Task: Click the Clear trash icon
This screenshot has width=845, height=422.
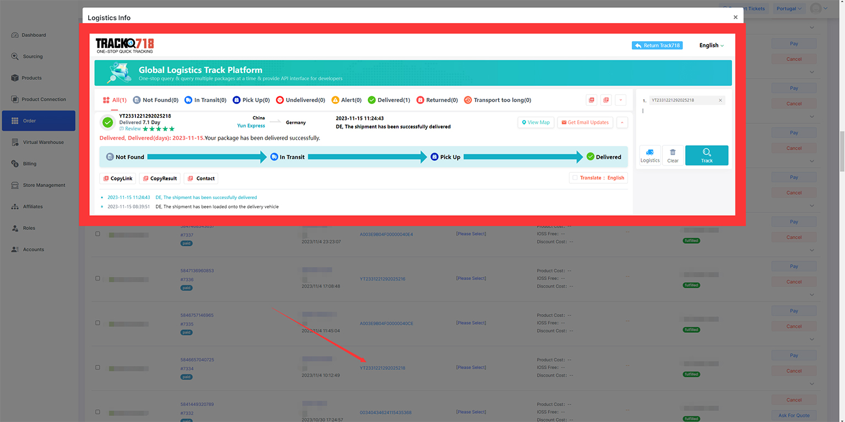Action: [x=673, y=155]
